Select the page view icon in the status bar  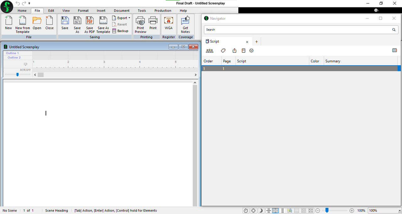coord(275,211)
